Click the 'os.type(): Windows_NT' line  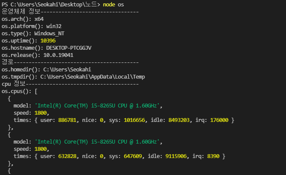click(x=33, y=34)
